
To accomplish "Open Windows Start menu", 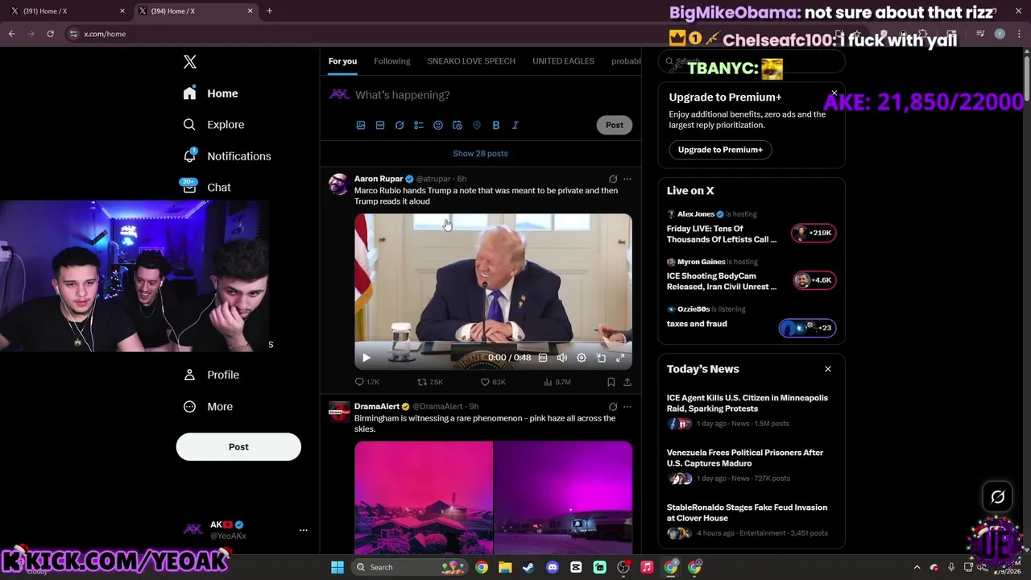I will [337, 567].
